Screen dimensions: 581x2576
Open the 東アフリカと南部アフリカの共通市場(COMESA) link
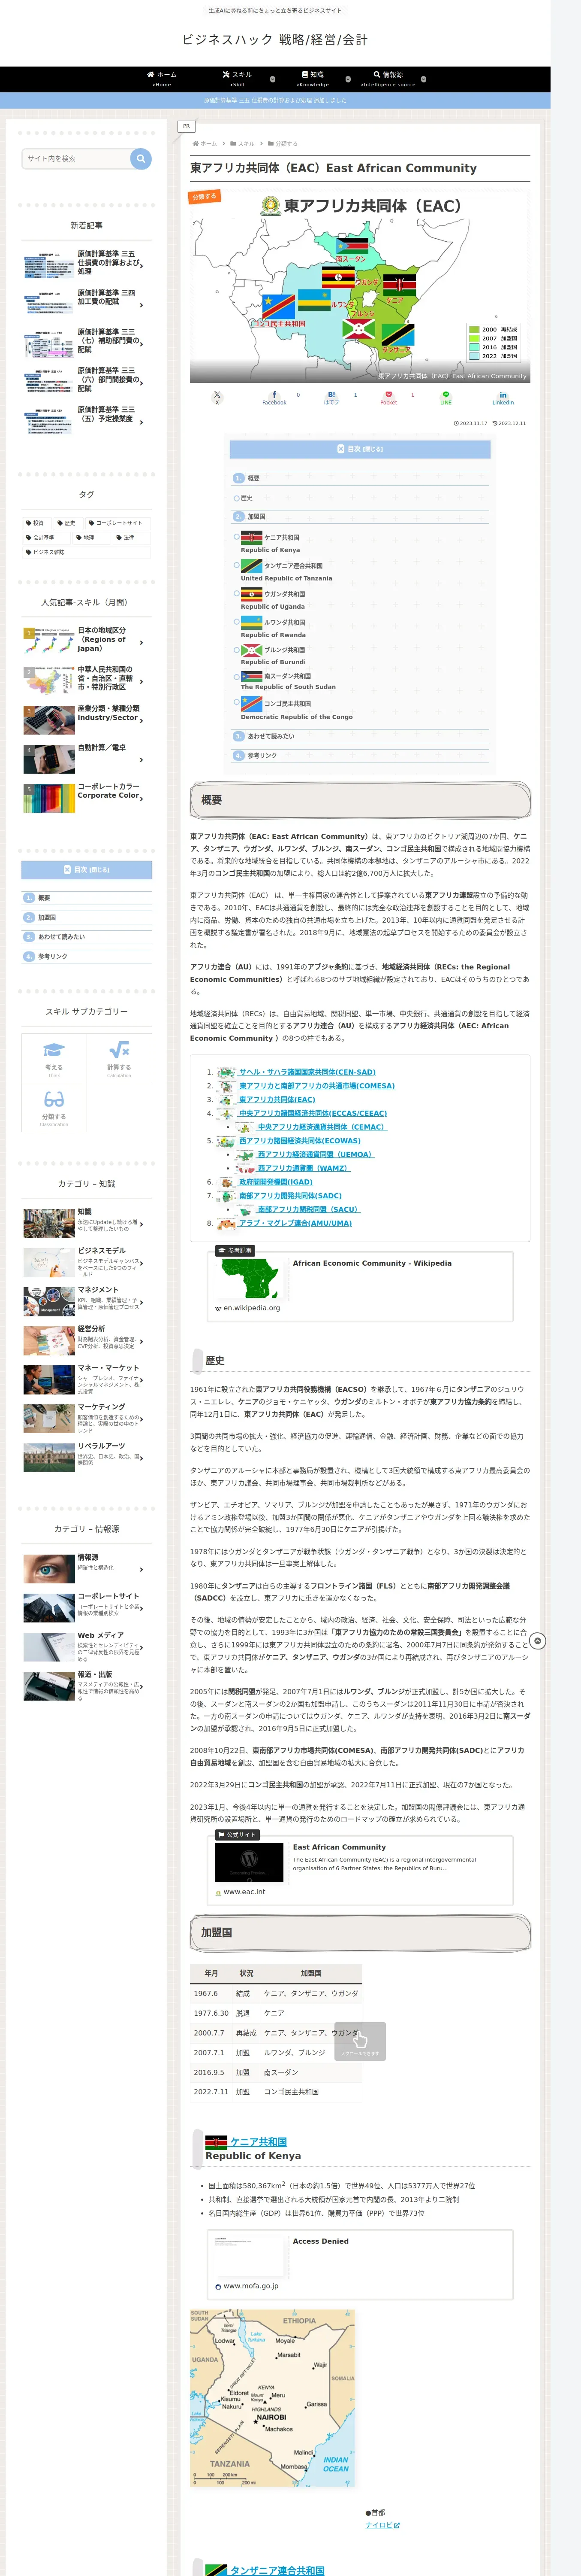tap(316, 1086)
